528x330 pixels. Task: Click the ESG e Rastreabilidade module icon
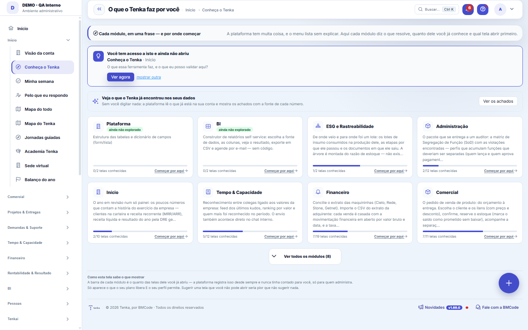click(x=318, y=126)
